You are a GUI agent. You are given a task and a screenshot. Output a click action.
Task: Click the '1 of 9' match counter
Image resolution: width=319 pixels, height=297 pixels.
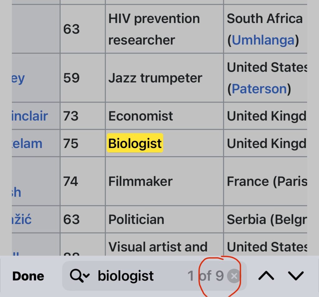pyautogui.click(x=205, y=276)
